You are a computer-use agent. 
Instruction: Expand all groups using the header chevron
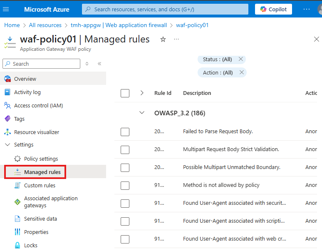pyautogui.click(x=142, y=93)
